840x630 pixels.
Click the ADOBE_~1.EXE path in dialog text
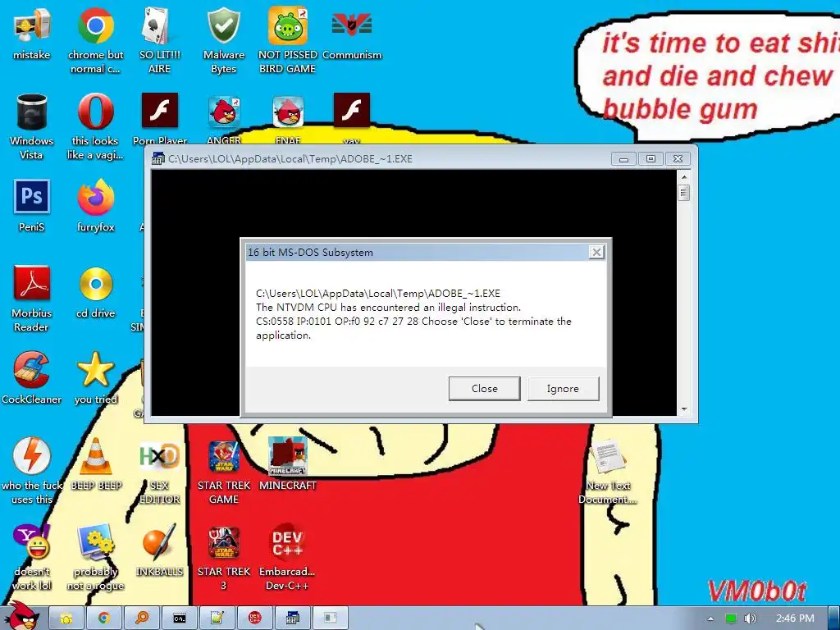[377, 293]
